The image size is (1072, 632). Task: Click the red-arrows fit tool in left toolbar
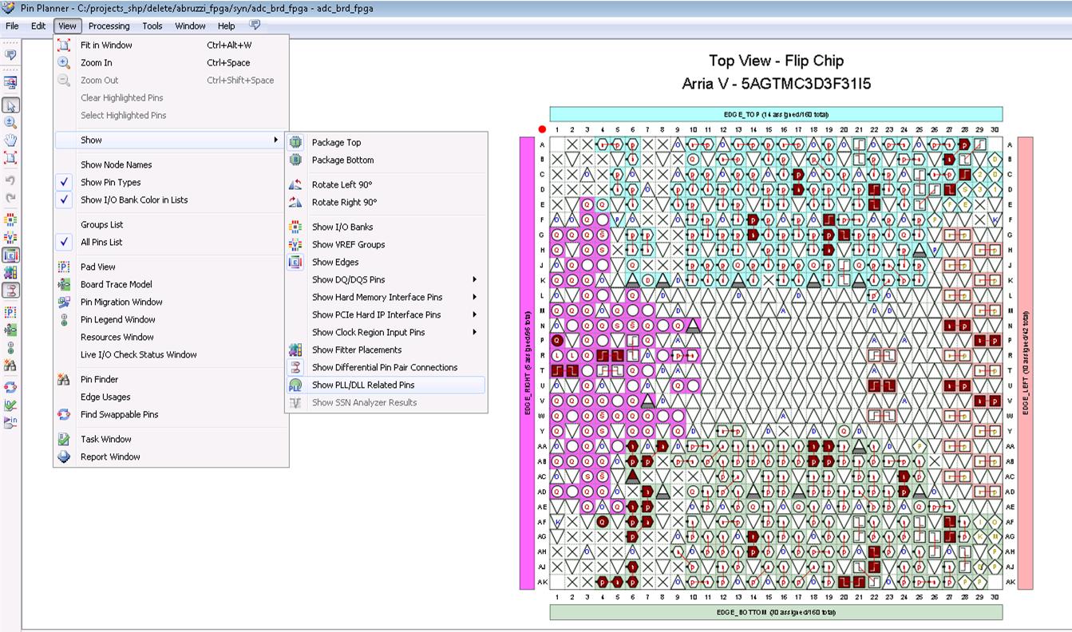click(10, 157)
